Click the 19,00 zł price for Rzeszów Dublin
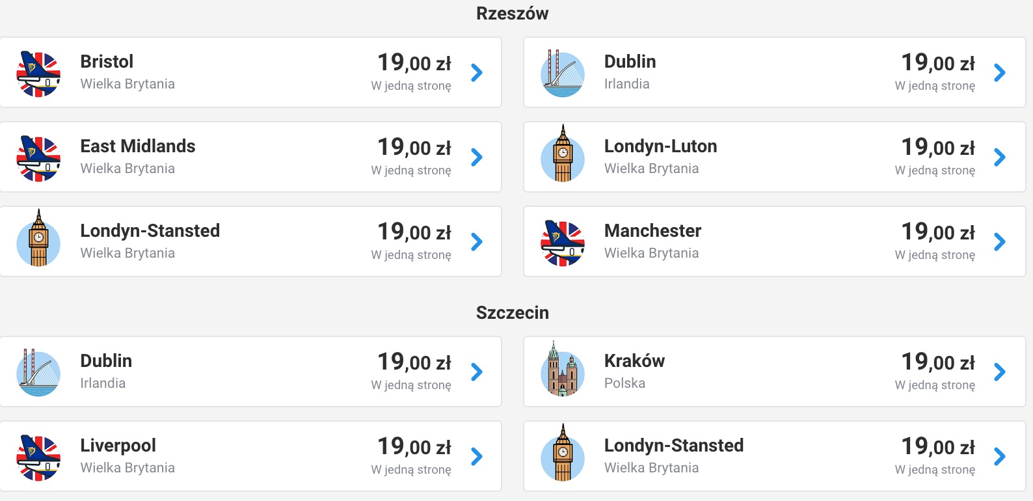Screen dimensions: 1033x501 tap(938, 62)
